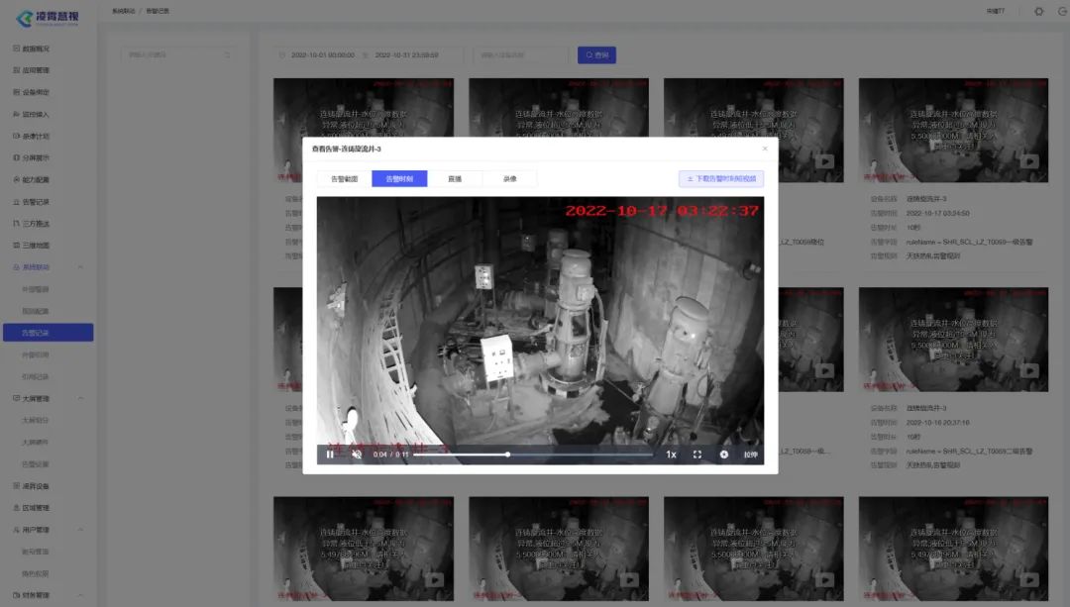Click the 系统联动 breadcrumb link

[x=123, y=12]
